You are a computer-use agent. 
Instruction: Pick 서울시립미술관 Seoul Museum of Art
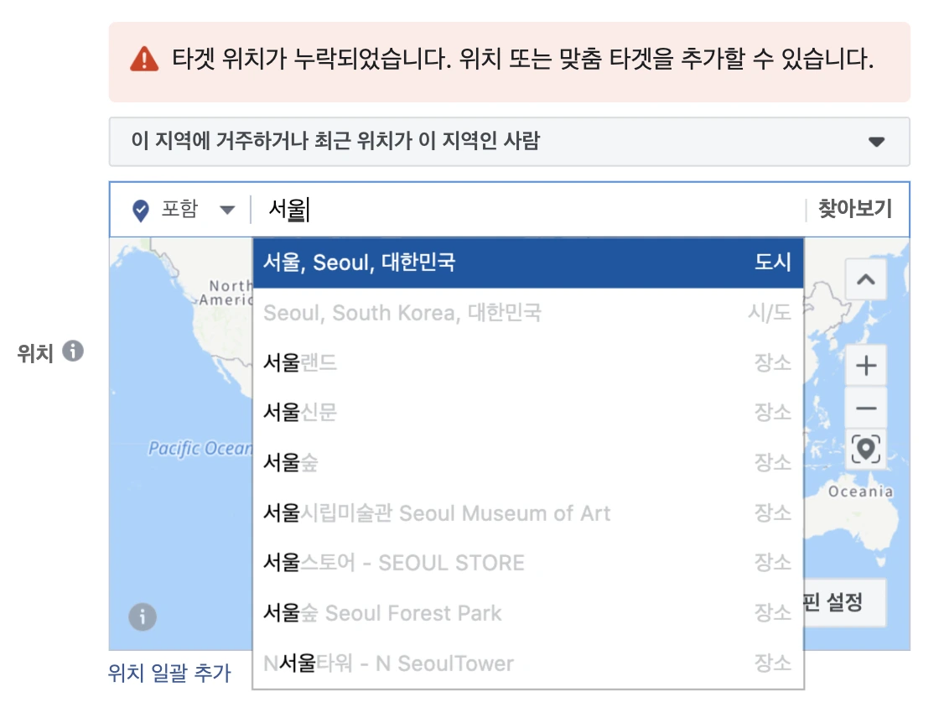(x=528, y=513)
